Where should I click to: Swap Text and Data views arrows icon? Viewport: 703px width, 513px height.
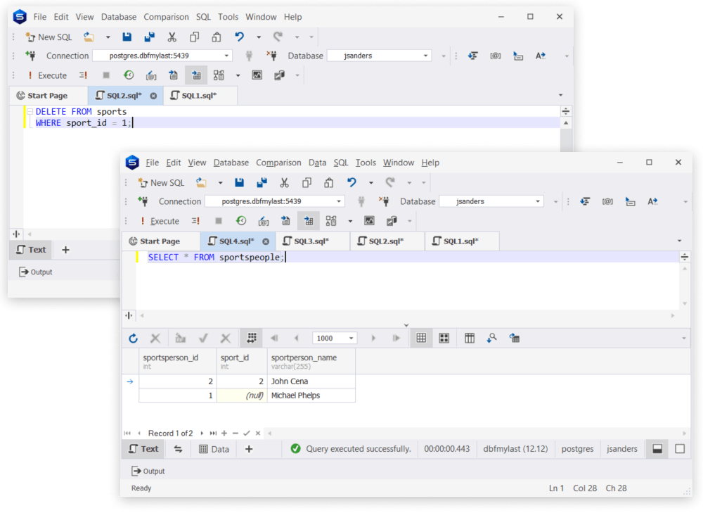178,449
